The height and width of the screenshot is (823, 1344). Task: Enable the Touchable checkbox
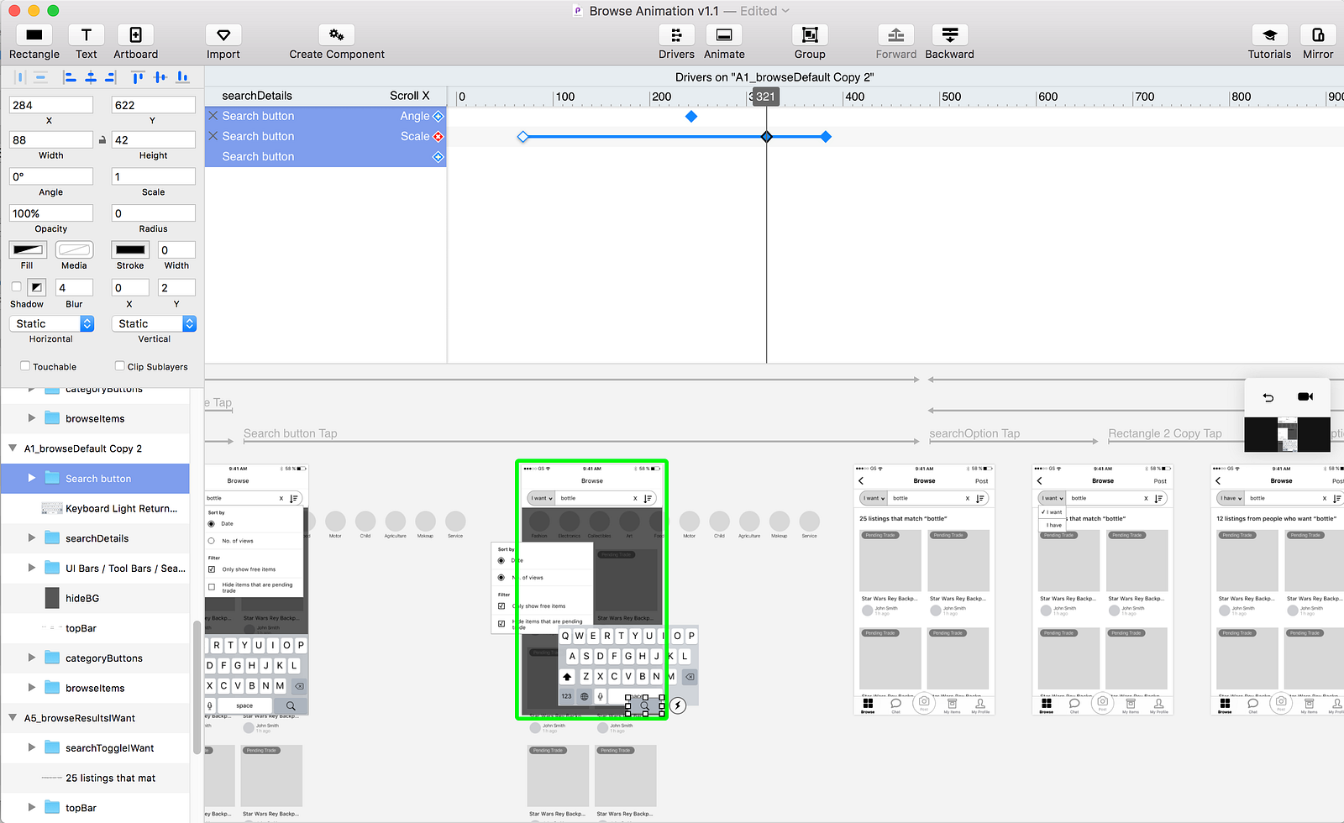[25, 366]
